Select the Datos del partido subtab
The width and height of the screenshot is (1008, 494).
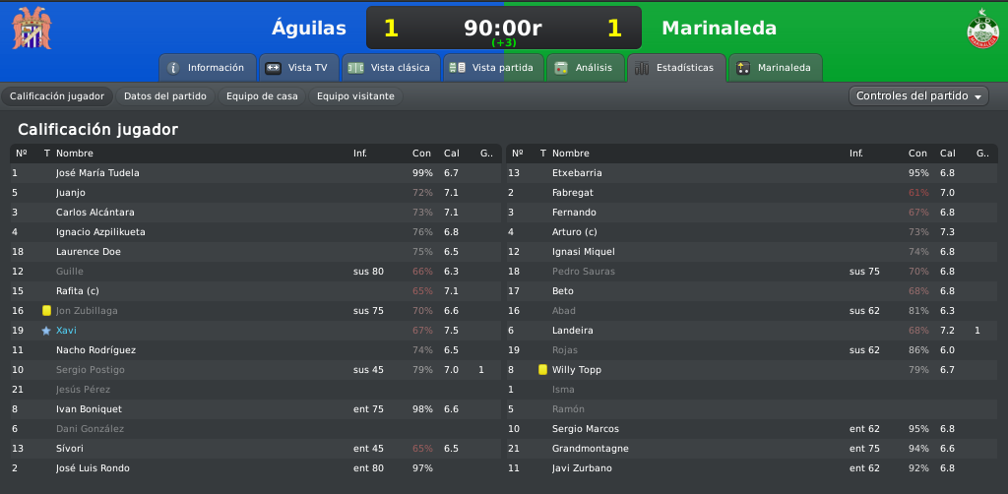click(x=165, y=96)
